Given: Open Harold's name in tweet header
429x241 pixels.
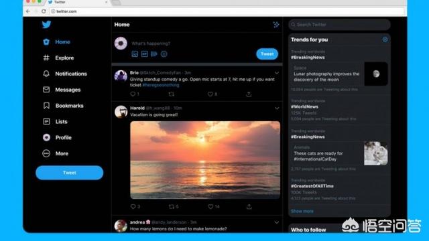Looking at the screenshot, I should (137, 108).
